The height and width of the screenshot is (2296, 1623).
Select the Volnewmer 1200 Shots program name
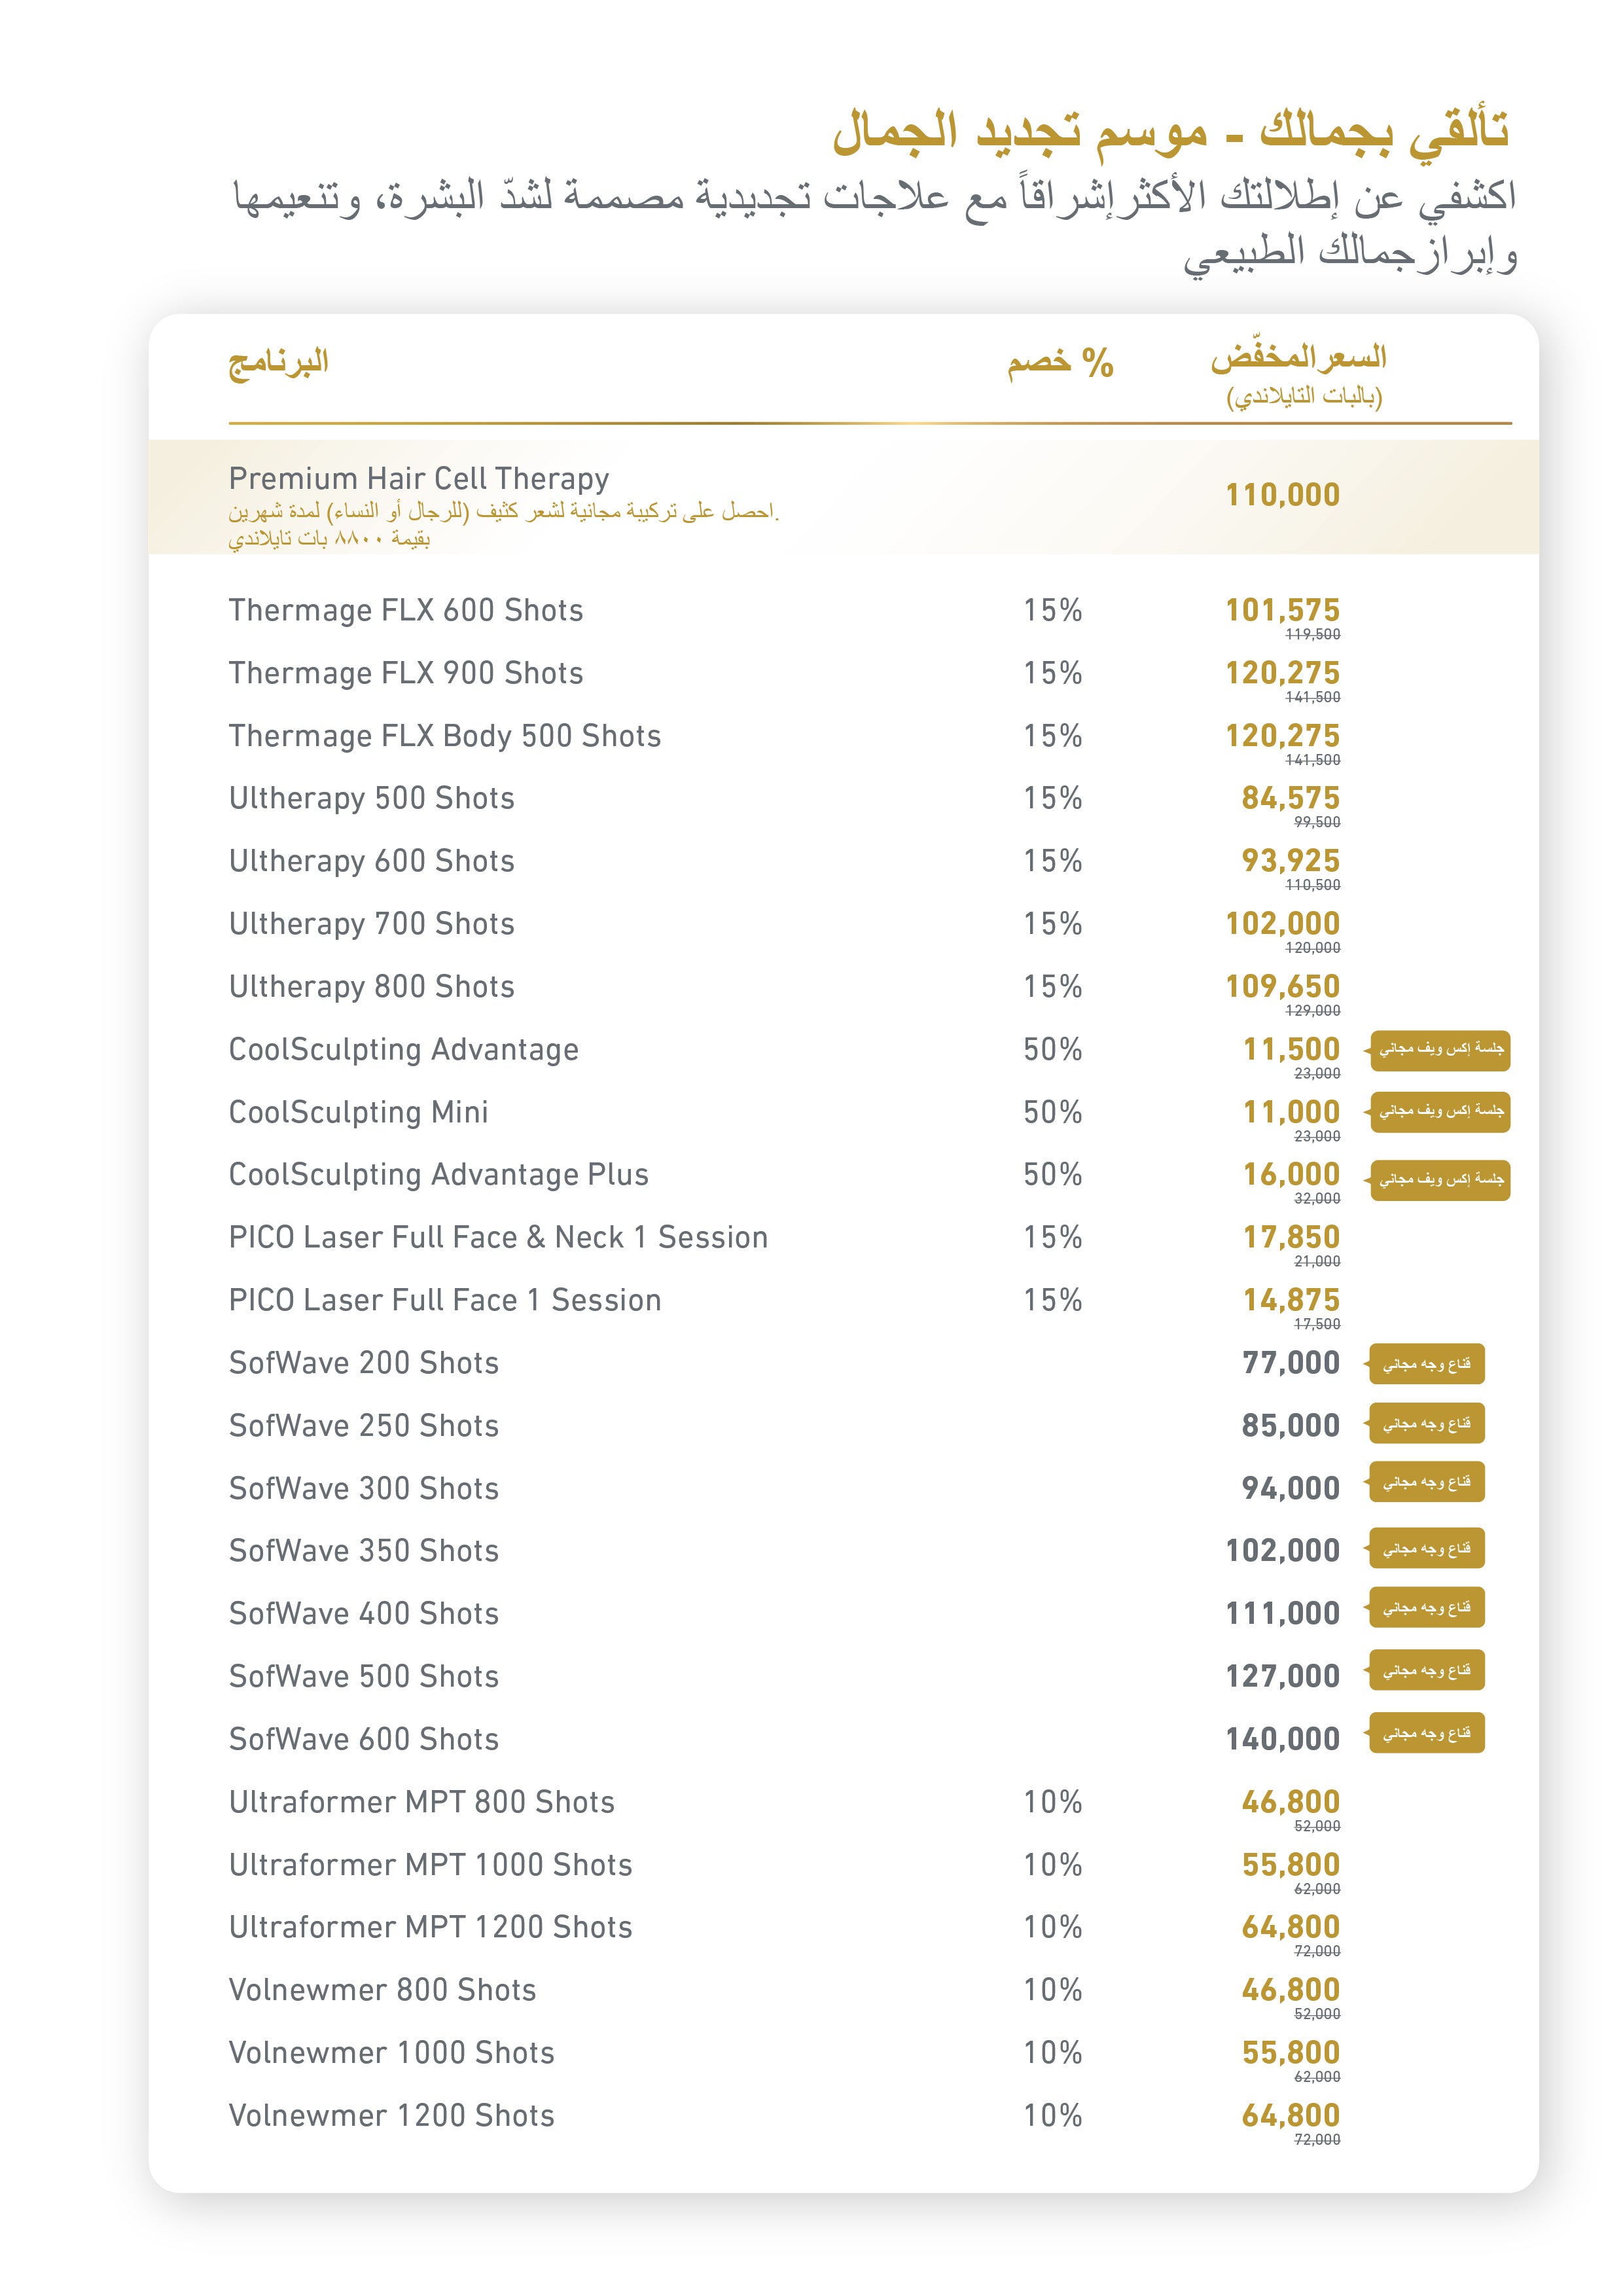click(391, 2116)
